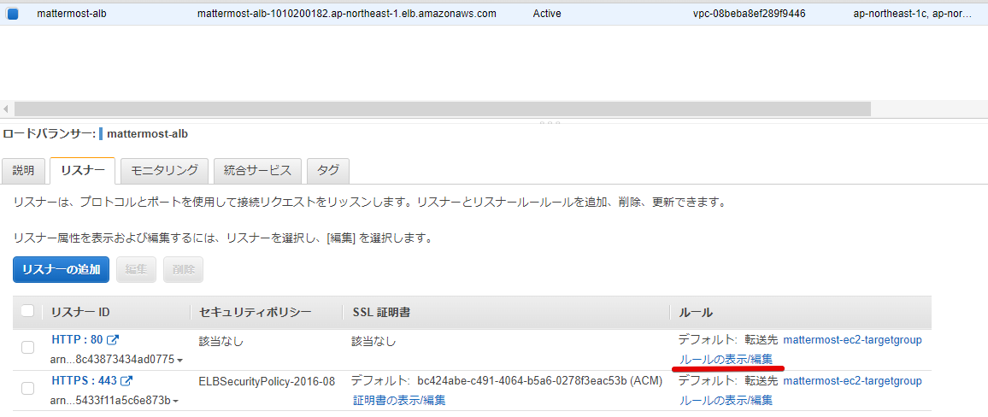Click the vpc-08beba8ef289f9446 cell
988x417 pixels.
tap(750, 13)
